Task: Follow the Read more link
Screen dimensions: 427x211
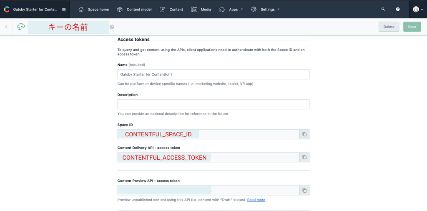Action: [x=256, y=200]
